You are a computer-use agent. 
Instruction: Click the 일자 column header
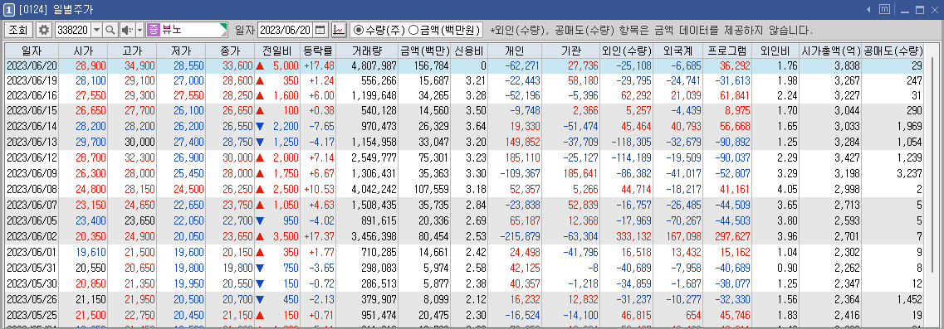32,51
